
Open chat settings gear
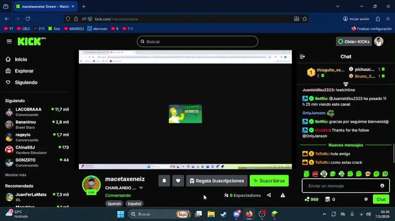tap(366, 199)
